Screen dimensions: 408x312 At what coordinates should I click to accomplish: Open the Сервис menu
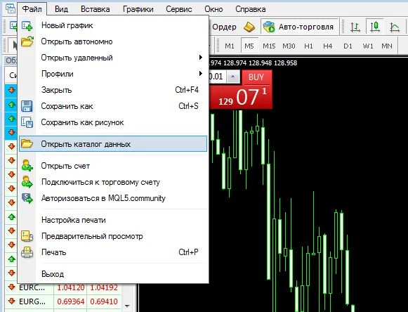pos(179,9)
